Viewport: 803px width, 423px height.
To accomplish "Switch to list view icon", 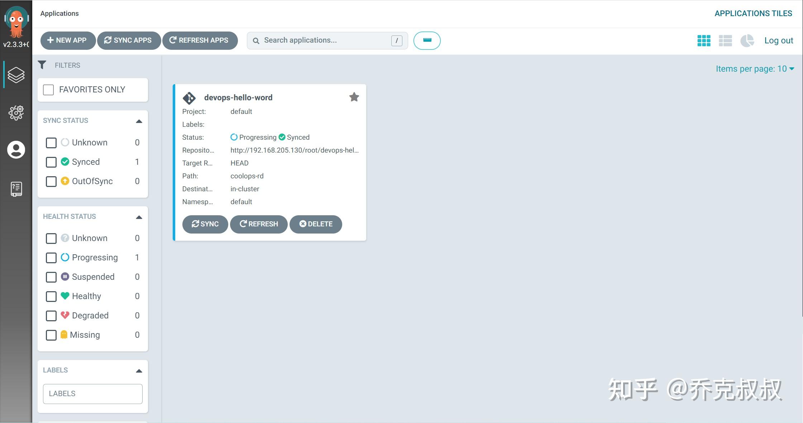I will (x=725, y=40).
